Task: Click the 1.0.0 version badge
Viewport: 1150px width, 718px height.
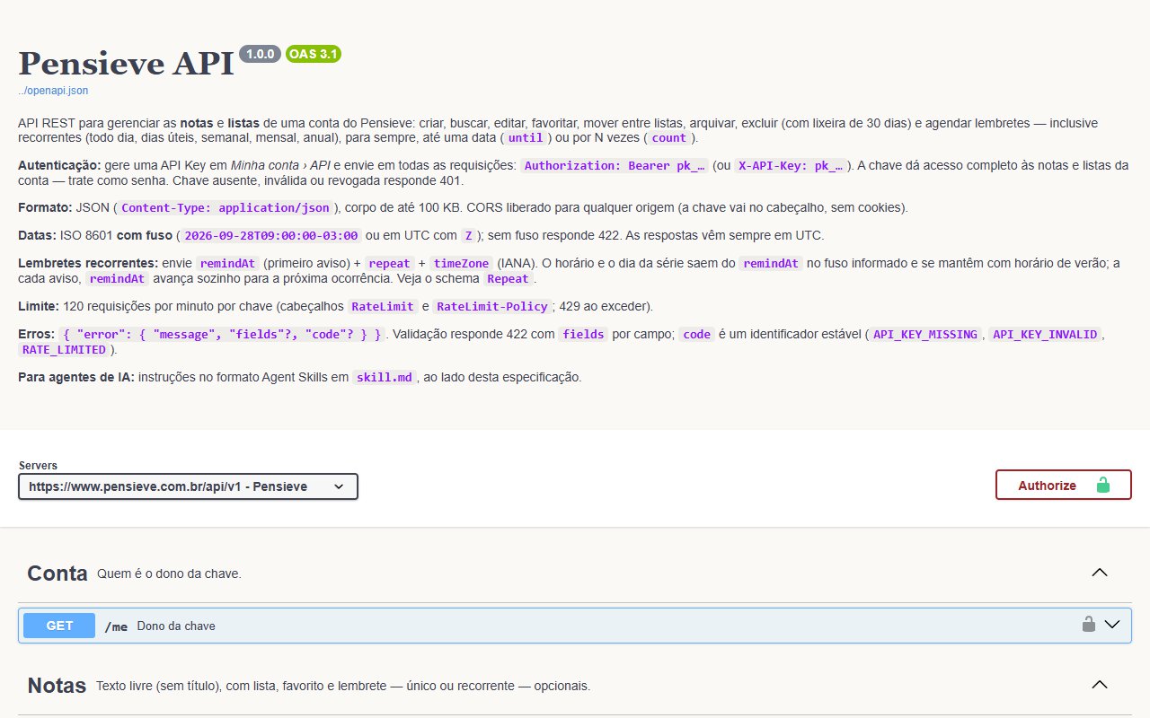Action: [x=261, y=54]
